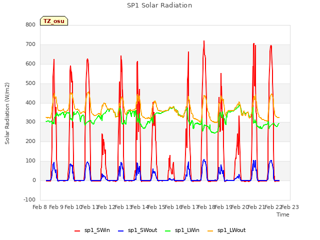320x240 pixels.
Task: Click the Feb 8 x-axis tick label
Action: [40, 207]
